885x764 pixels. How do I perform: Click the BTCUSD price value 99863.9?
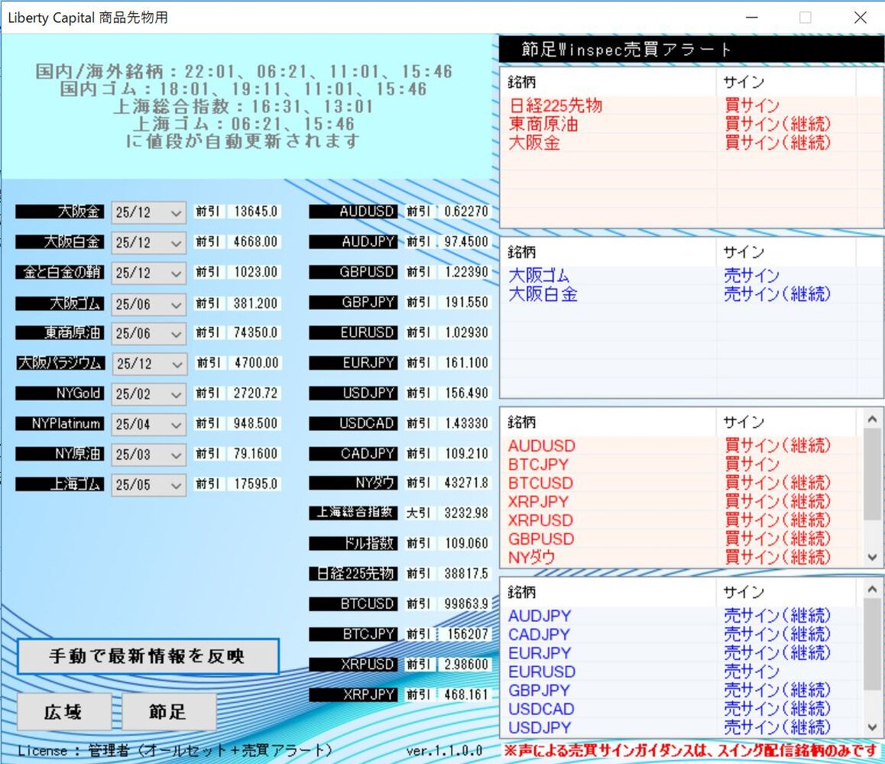[466, 604]
